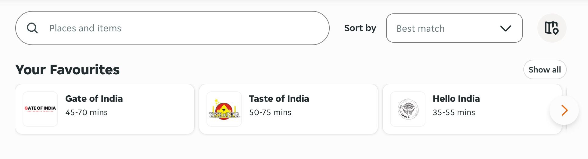
Task: Open the Taste of India restaurant name
Action: point(279,99)
